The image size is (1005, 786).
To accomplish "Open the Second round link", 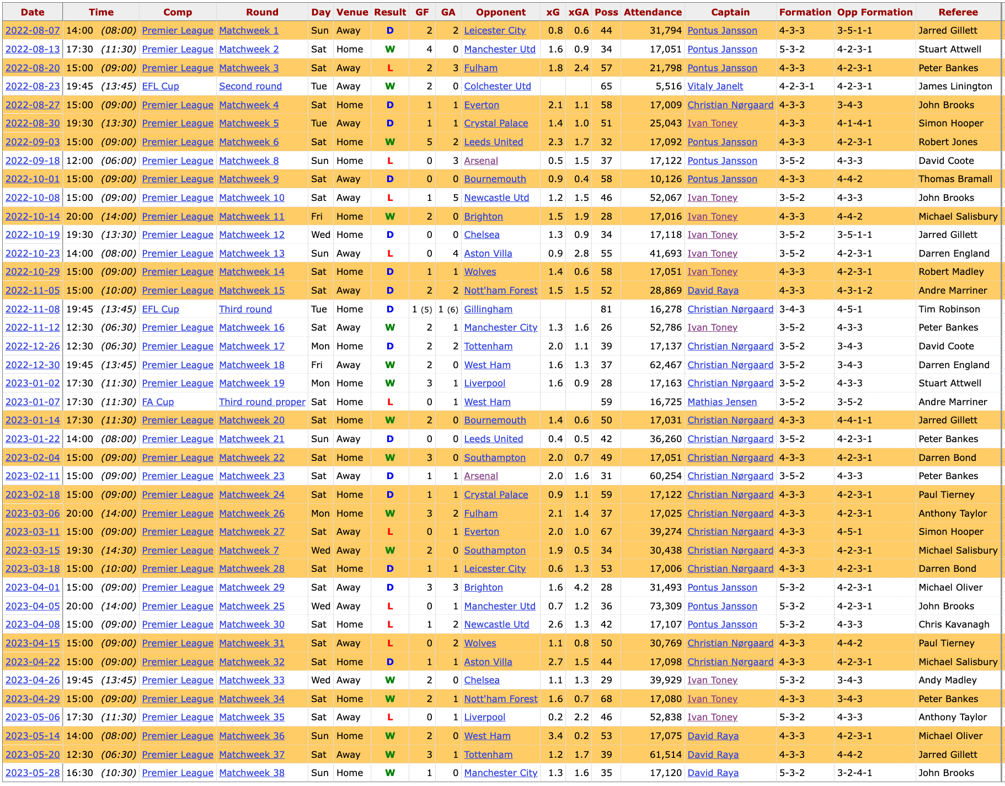I will (250, 86).
